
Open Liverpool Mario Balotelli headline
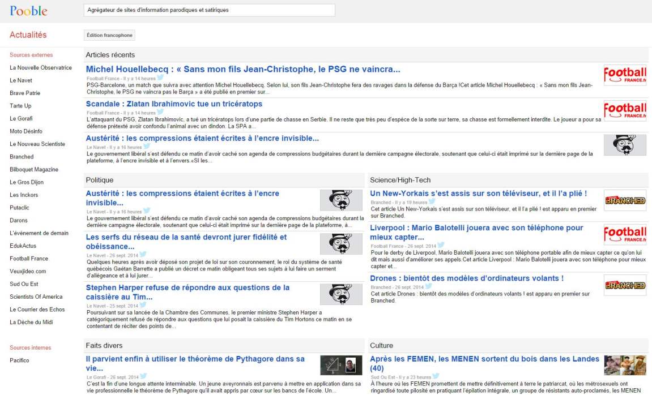click(476, 233)
